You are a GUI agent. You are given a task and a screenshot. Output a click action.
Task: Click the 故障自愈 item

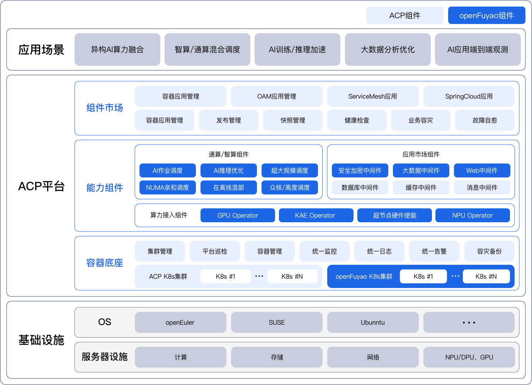tap(484, 120)
